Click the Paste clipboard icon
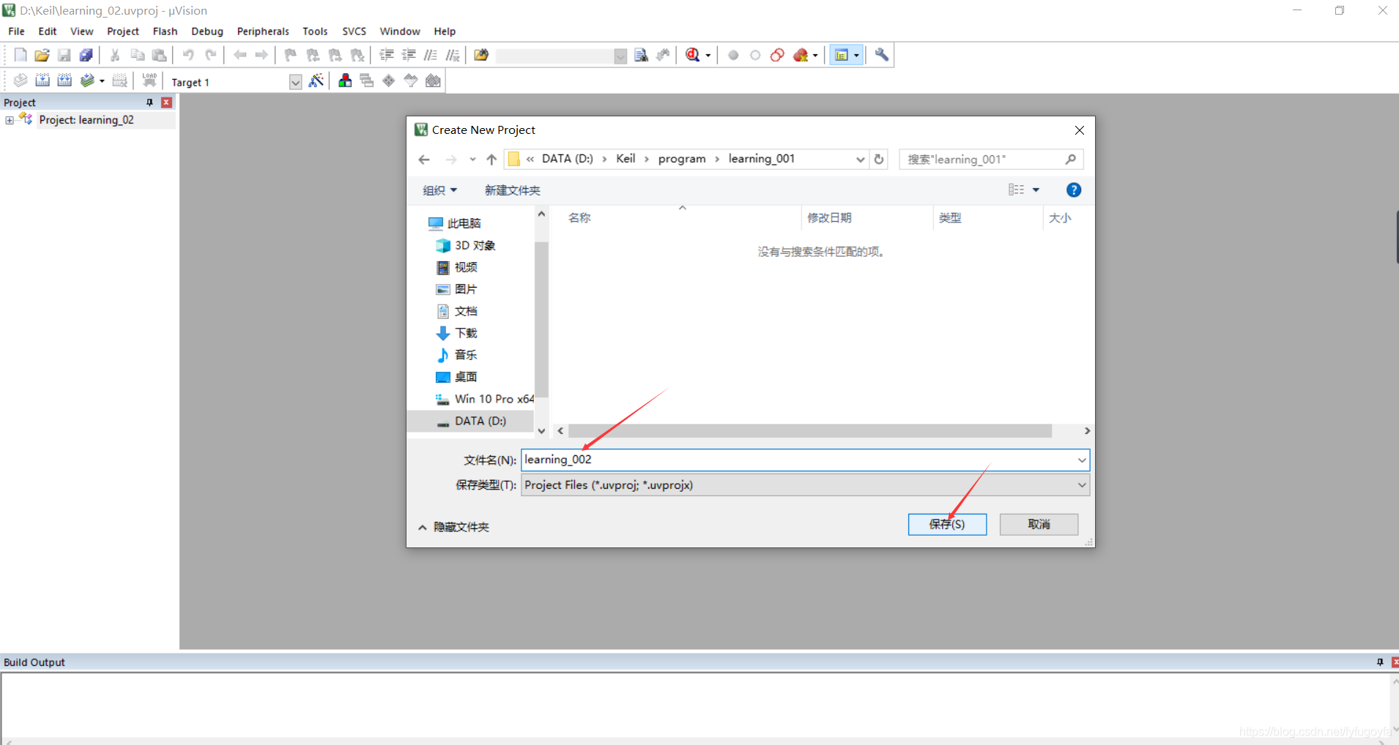The width and height of the screenshot is (1399, 745). (x=159, y=55)
